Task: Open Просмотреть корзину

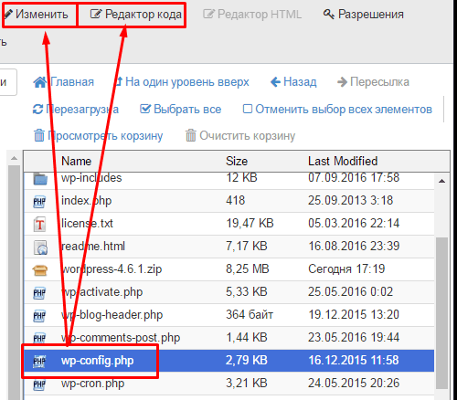Action: tap(98, 136)
